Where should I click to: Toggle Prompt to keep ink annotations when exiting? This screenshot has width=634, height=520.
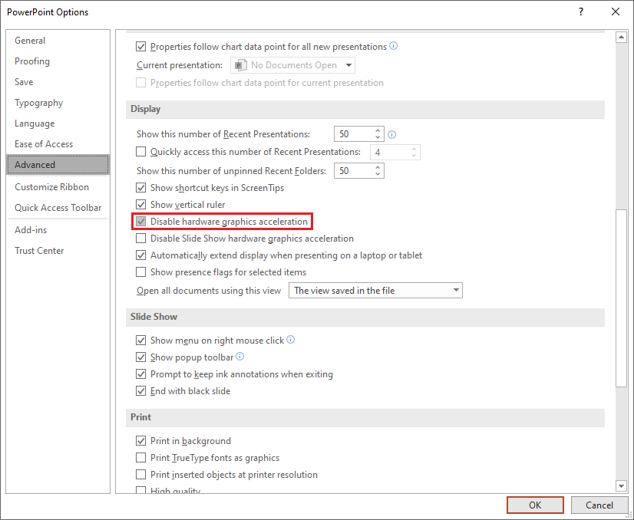tap(140, 374)
